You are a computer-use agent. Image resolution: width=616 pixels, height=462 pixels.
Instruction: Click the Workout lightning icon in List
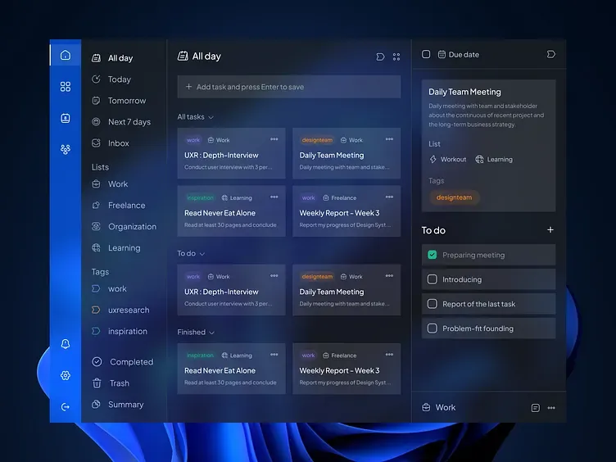click(x=433, y=159)
